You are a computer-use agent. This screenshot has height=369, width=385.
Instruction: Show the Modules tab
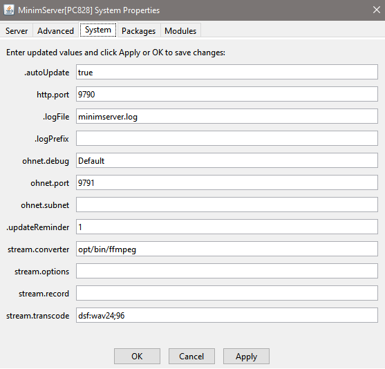pyautogui.click(x=180, y=31)
